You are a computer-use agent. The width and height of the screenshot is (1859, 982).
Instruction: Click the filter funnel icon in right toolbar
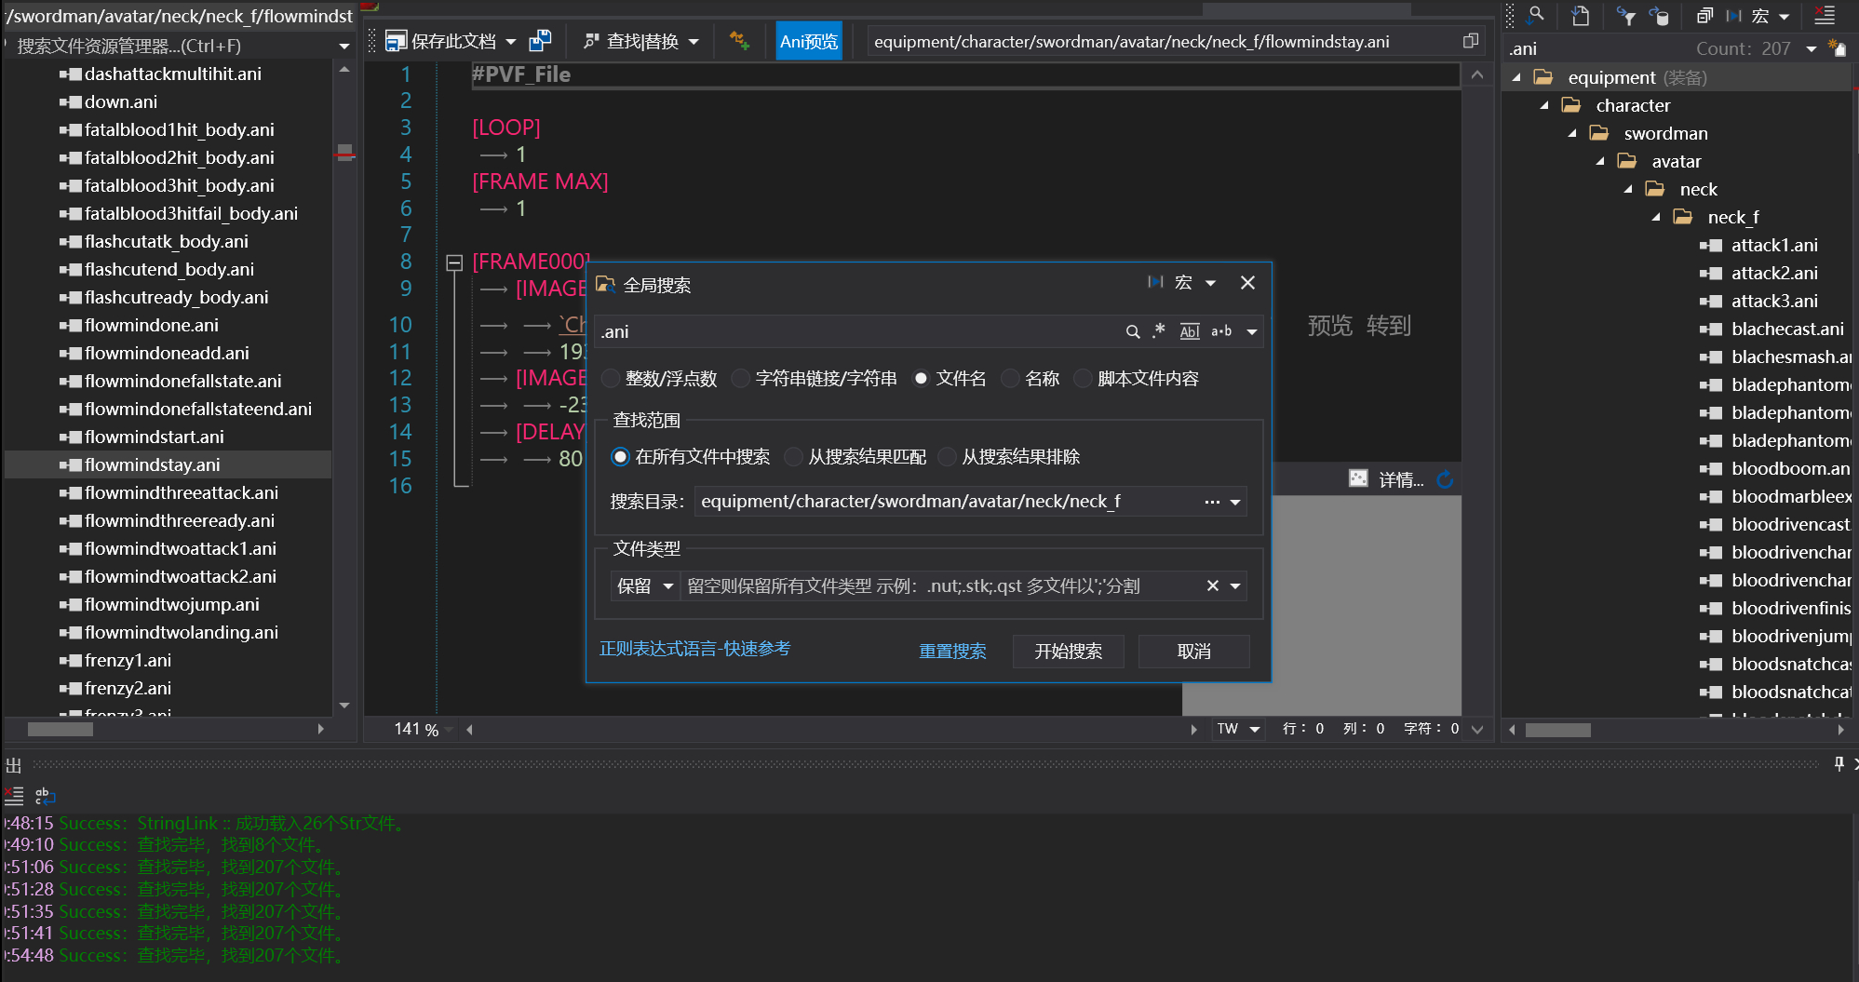1625,16
